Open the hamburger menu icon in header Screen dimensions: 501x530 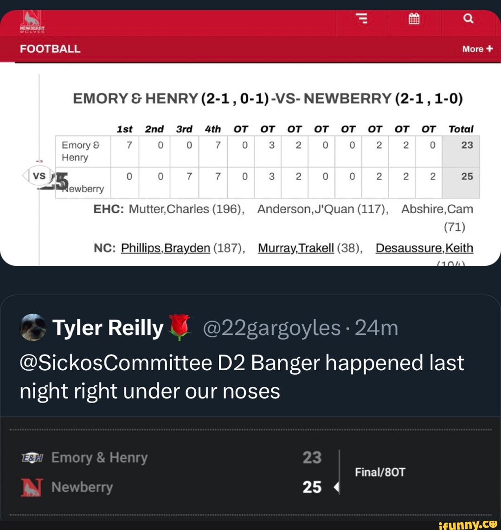point(362,19)
